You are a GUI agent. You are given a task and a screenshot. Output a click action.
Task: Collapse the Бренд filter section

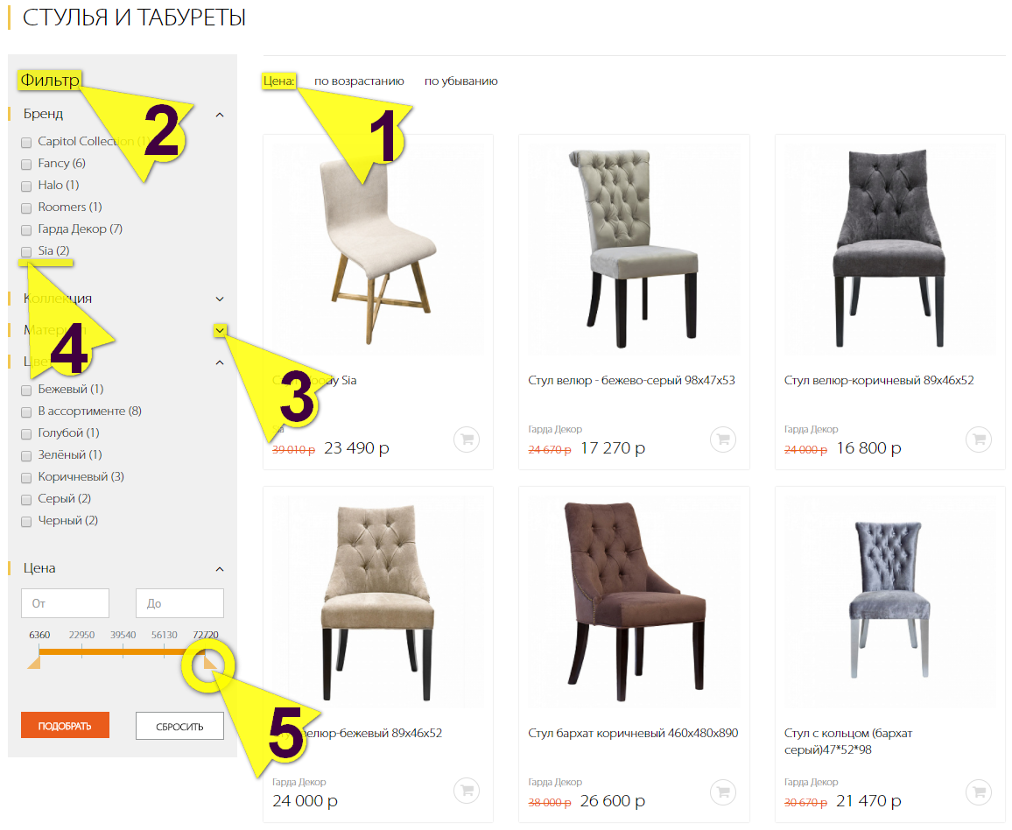tap(220, 115)
